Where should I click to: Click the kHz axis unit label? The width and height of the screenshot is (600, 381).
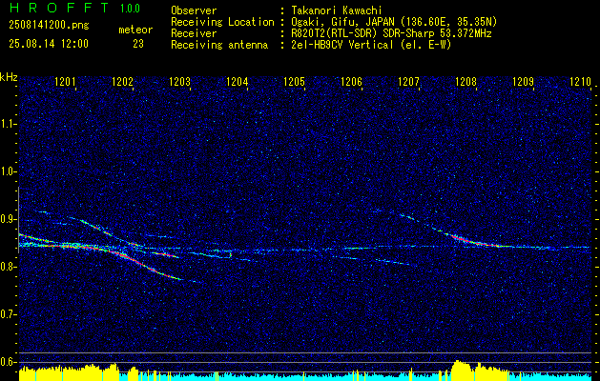(9, 77)
